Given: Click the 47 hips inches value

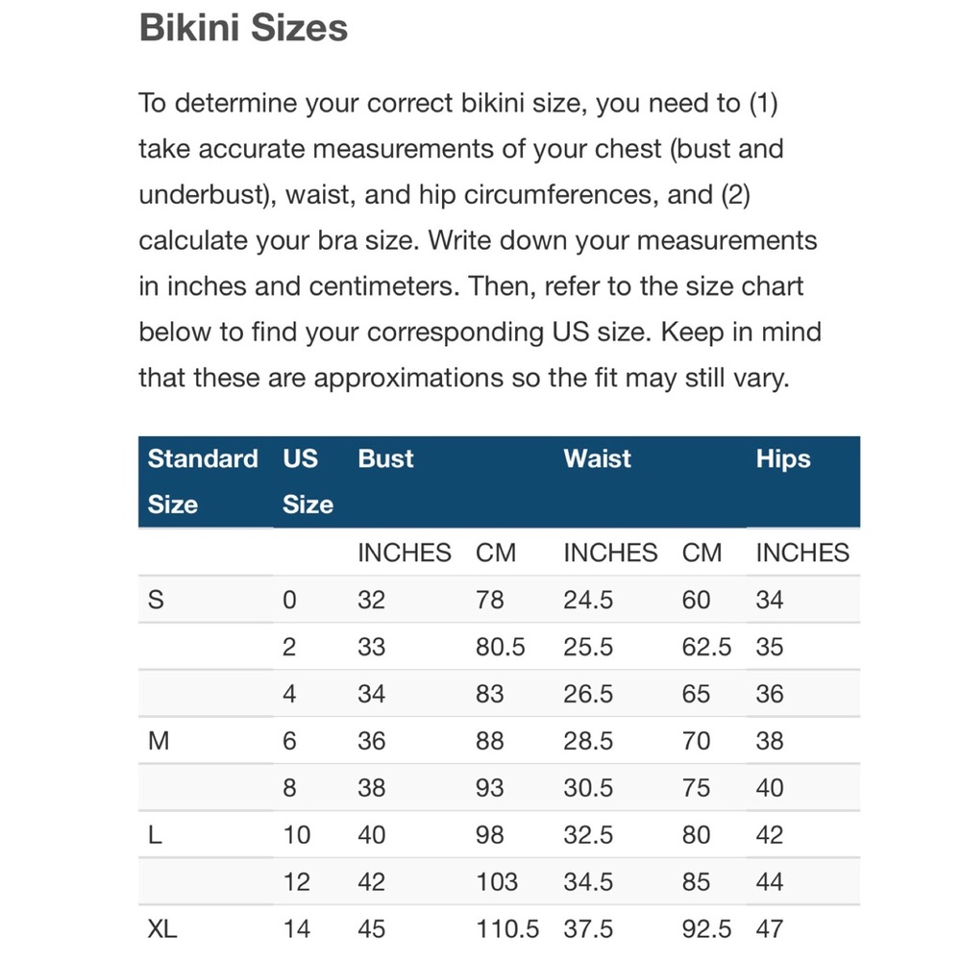Looking at the screenshot, I should point(770,929).
